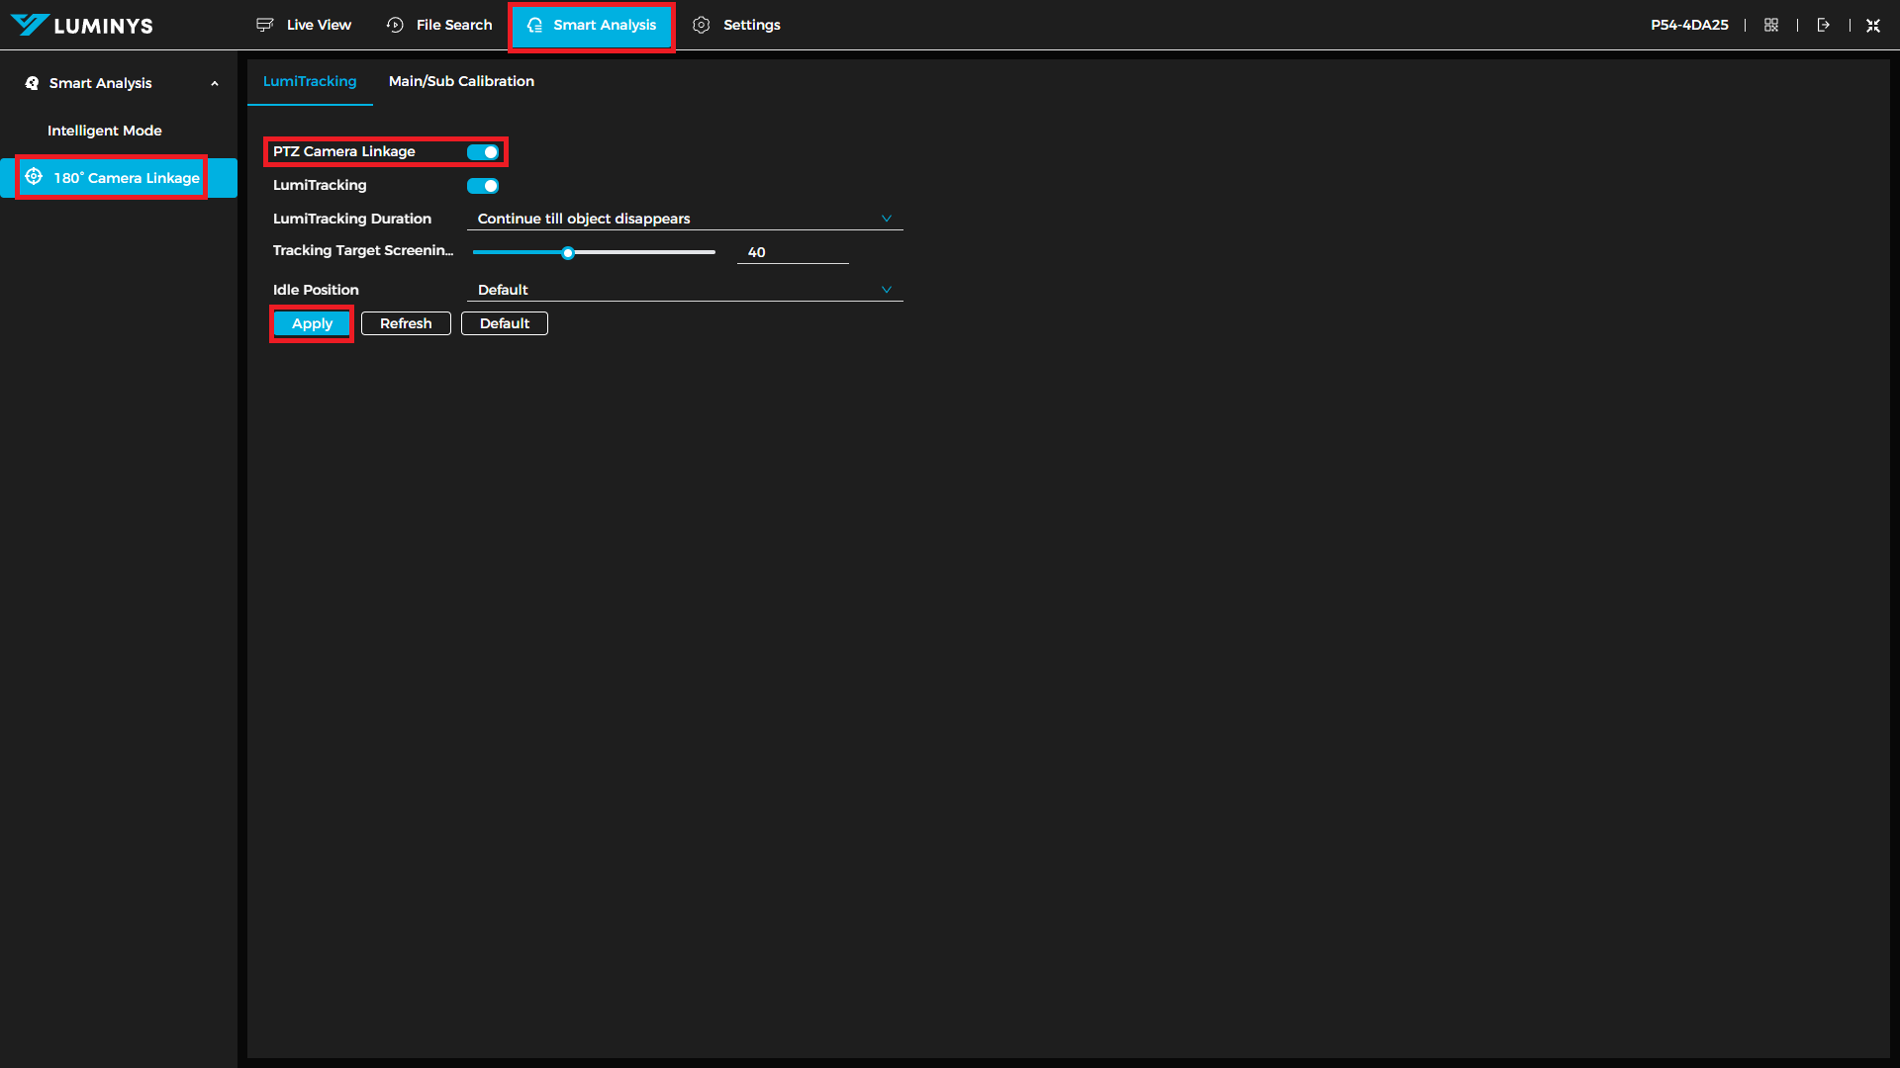Image resolution: width=1900 pixels, height=1068 pixels.
Task: Open Intelligent Mode in the sidebar
Action: tap(105, 131)
